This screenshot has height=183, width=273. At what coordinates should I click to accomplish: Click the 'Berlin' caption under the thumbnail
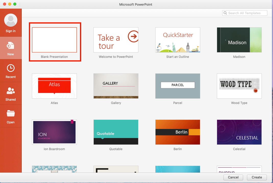(x=177, y=149)
